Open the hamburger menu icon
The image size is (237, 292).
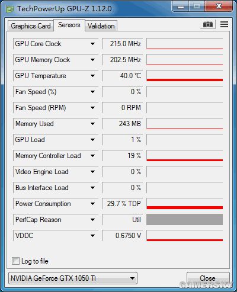tap(224, 24)
